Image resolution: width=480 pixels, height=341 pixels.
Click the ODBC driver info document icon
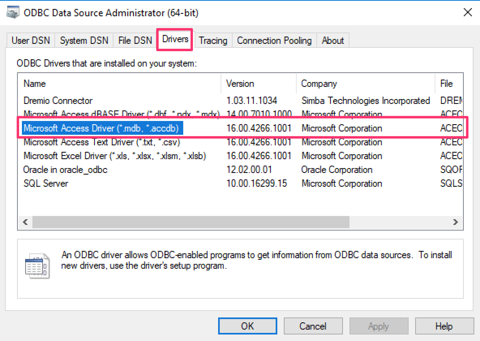coord(37,265)
